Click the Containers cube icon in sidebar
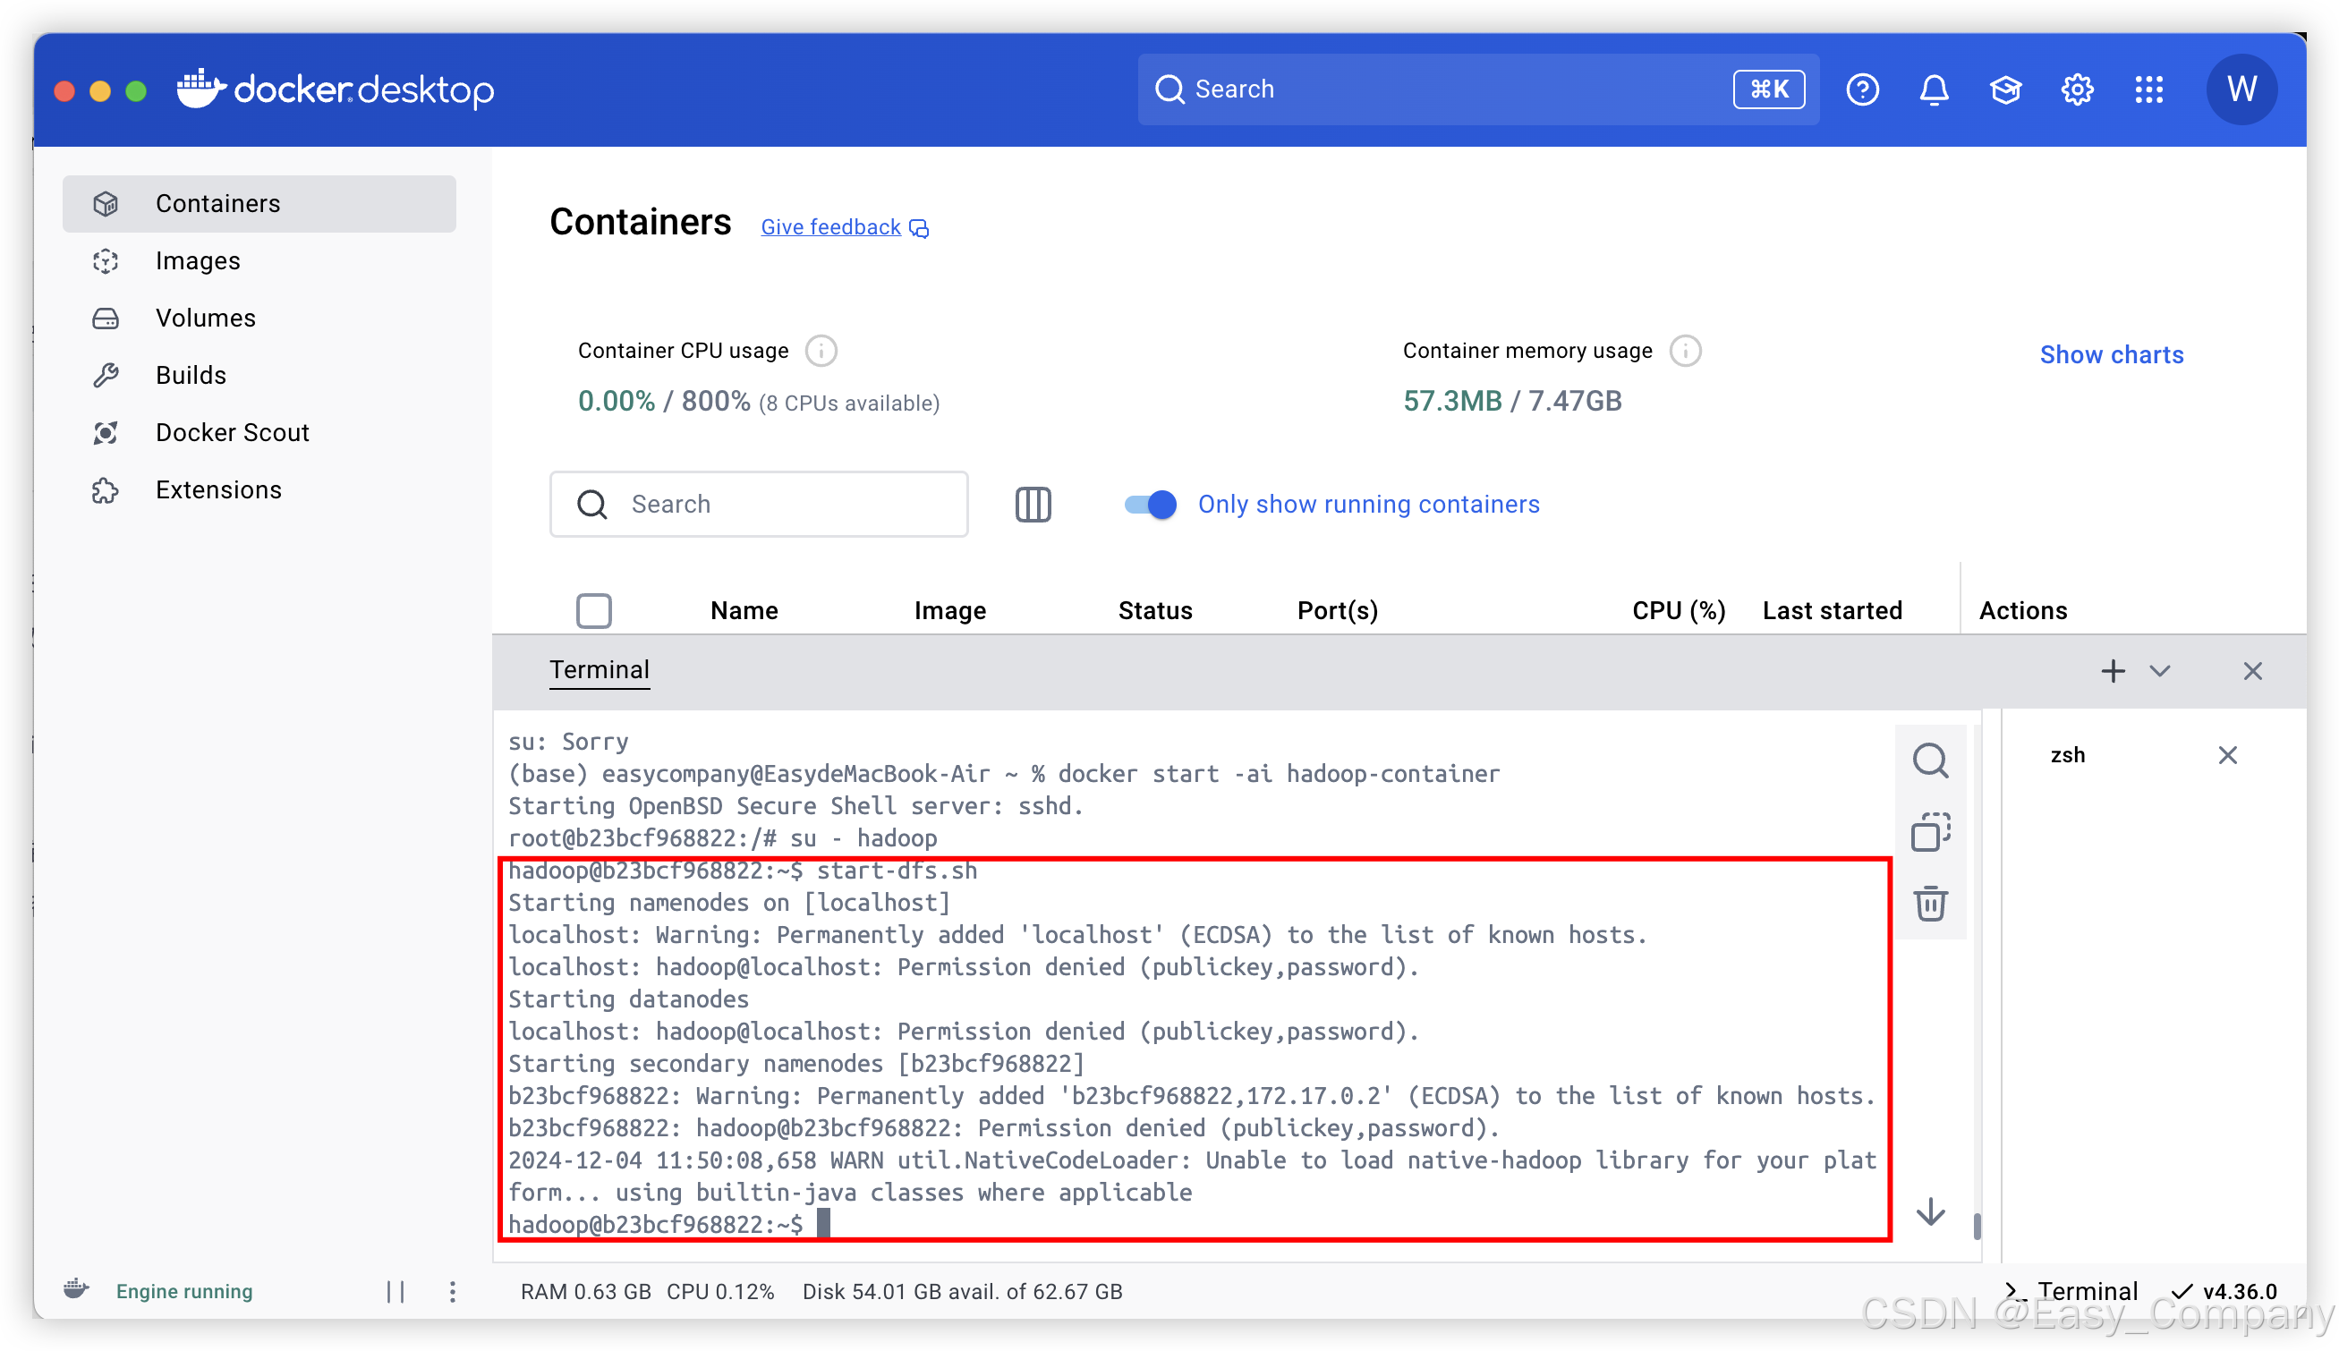 coord(106,203)
